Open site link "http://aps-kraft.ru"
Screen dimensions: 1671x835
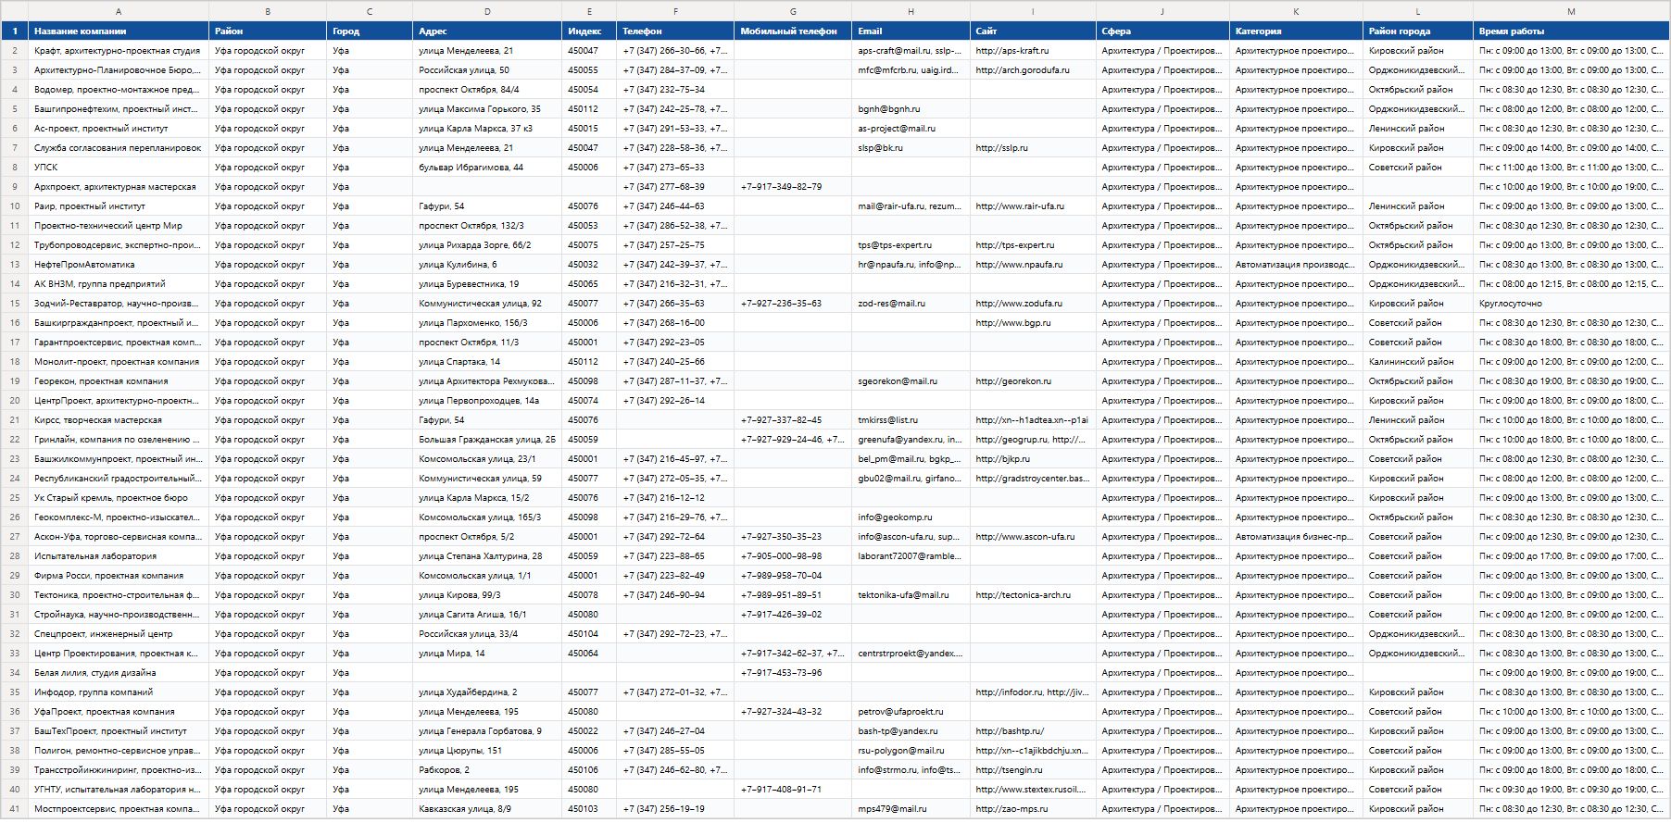pyautogui.click(x=1012, y=50)
